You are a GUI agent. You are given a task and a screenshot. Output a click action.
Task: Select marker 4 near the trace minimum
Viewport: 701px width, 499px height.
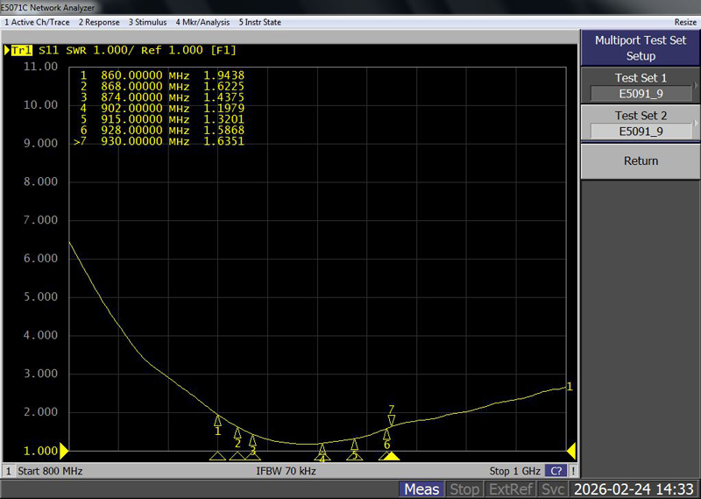[322, 449]
